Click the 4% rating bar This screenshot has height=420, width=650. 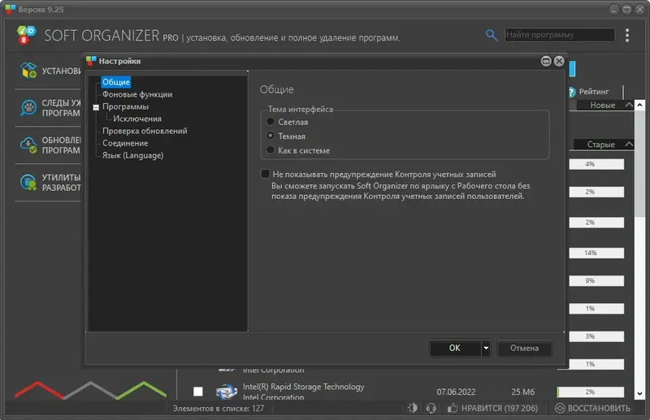[596, 164]
